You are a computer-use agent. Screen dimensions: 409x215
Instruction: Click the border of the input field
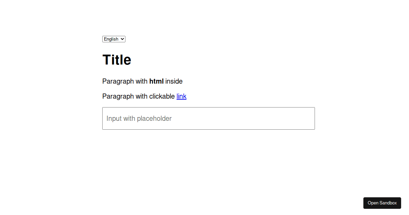coord(209,107)
